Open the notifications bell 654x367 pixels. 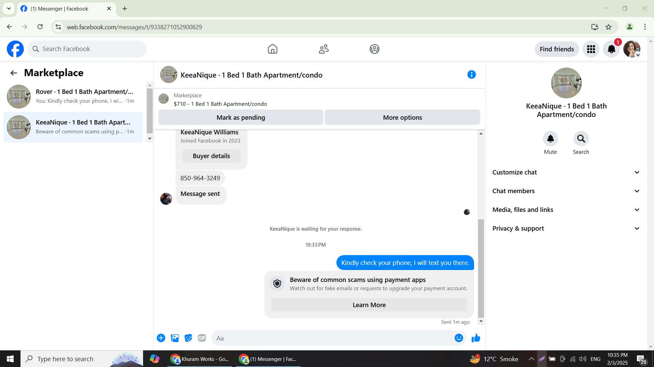coord(611,49)
